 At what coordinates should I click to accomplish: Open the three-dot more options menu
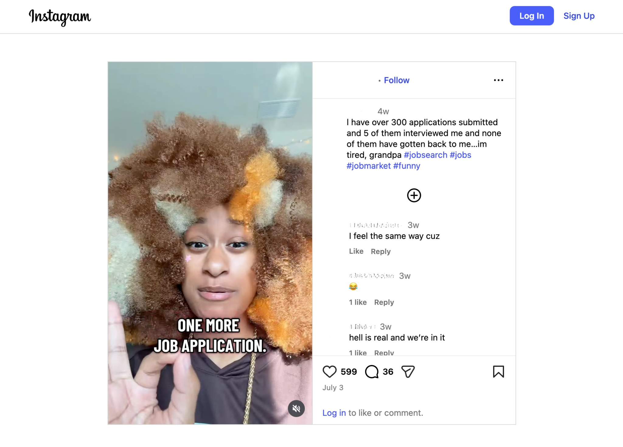pos(498,80)
